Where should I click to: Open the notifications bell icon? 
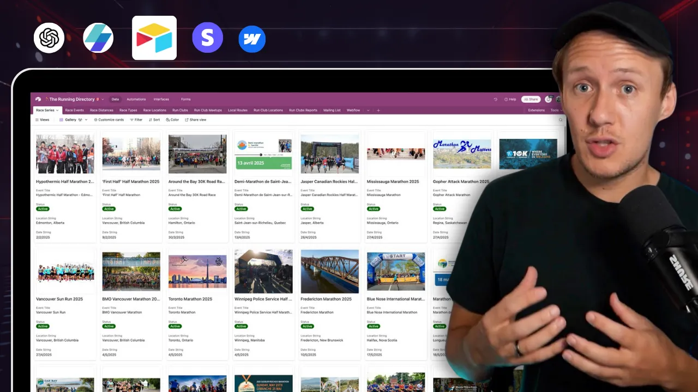tap(548, 99)
